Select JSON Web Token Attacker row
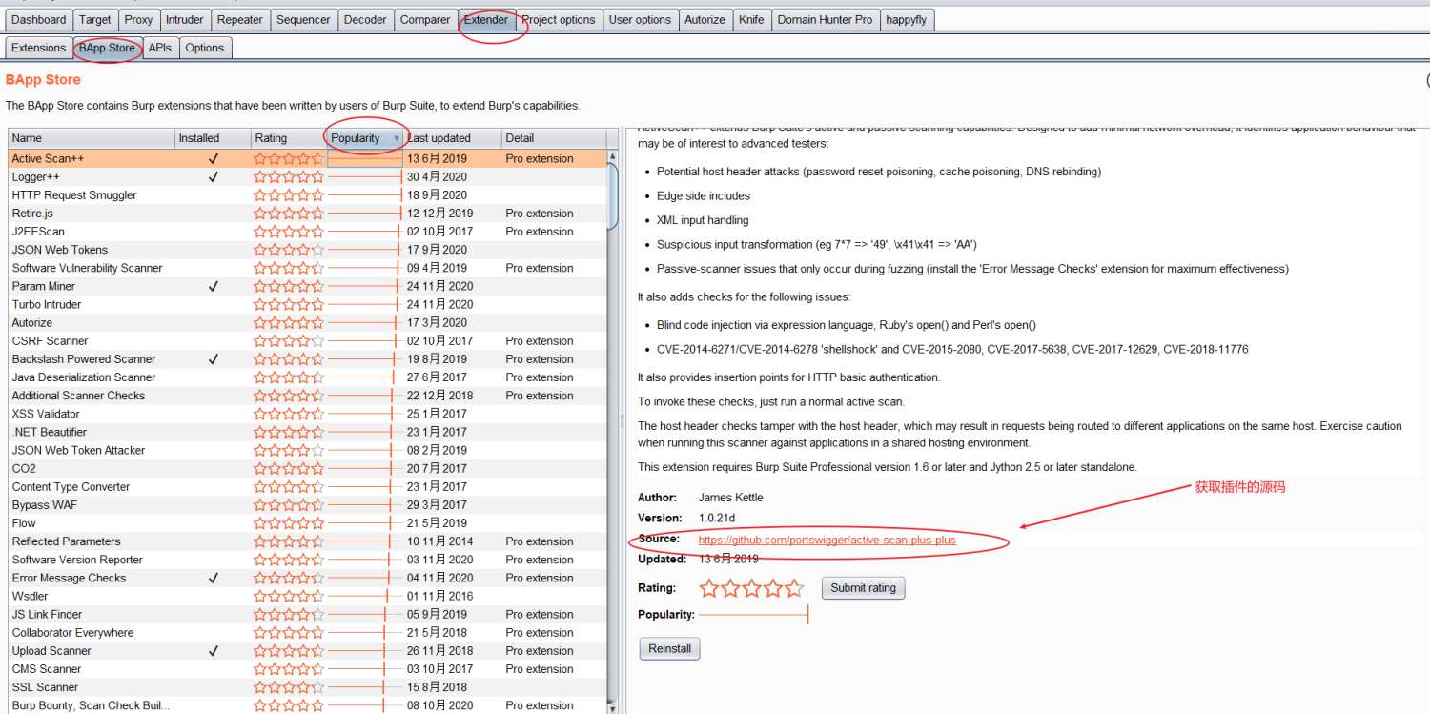 (307, 450)
